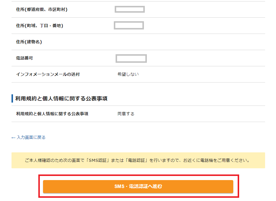Click the 住所(建物名) row label
276x201 pixels.
pyautogui.click(x=29, y=42)
